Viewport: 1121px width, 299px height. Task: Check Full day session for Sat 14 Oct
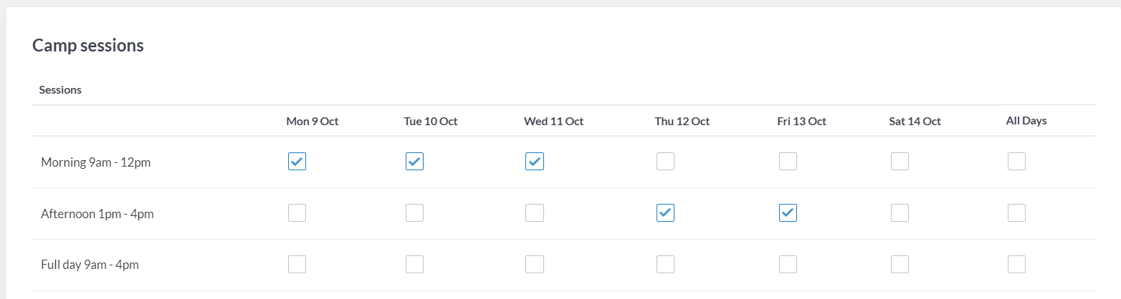tap(900, 265)
